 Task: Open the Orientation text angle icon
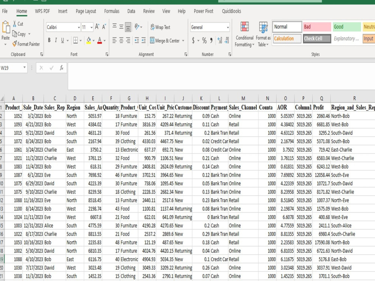(x=137, y=27)
